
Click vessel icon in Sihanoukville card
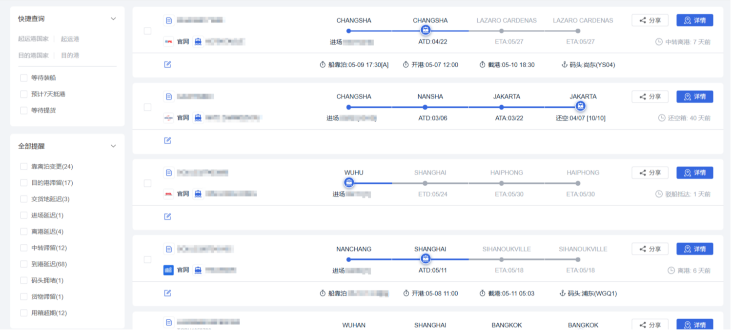coord(198,270)
